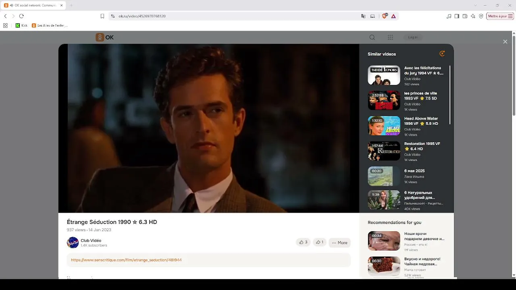Open Вкусно и недорого cake video thumbnail
Image resolution: width=516 pixels, height=290 pixels.
coord(384,266)
